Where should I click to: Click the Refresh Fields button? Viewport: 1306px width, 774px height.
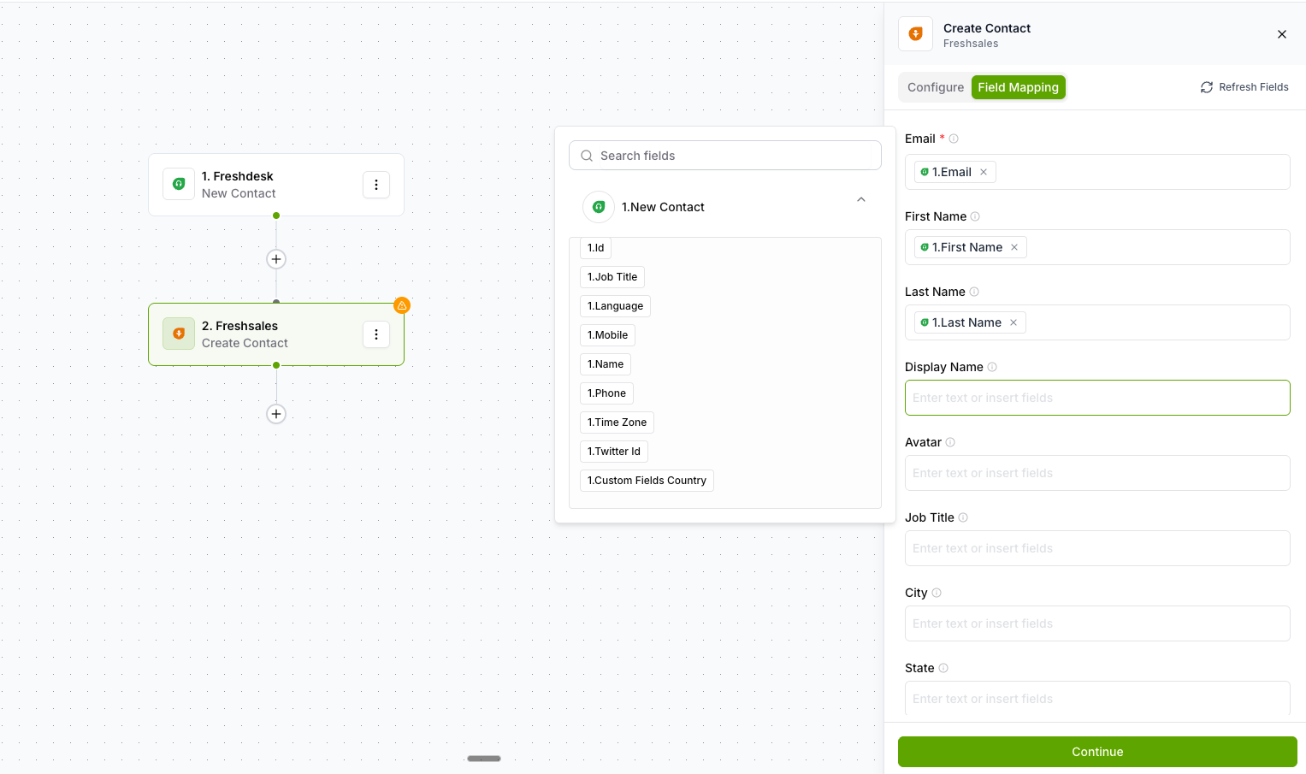(x=1244, y=87)
